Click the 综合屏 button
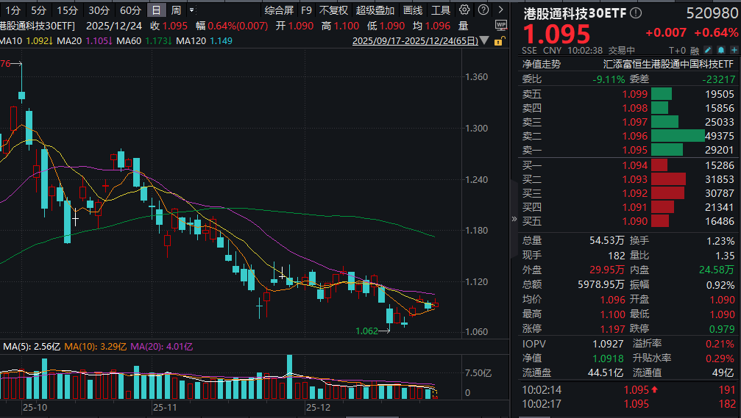The width and height of the screenshot is (741, 418). click(x=279, y=10)
